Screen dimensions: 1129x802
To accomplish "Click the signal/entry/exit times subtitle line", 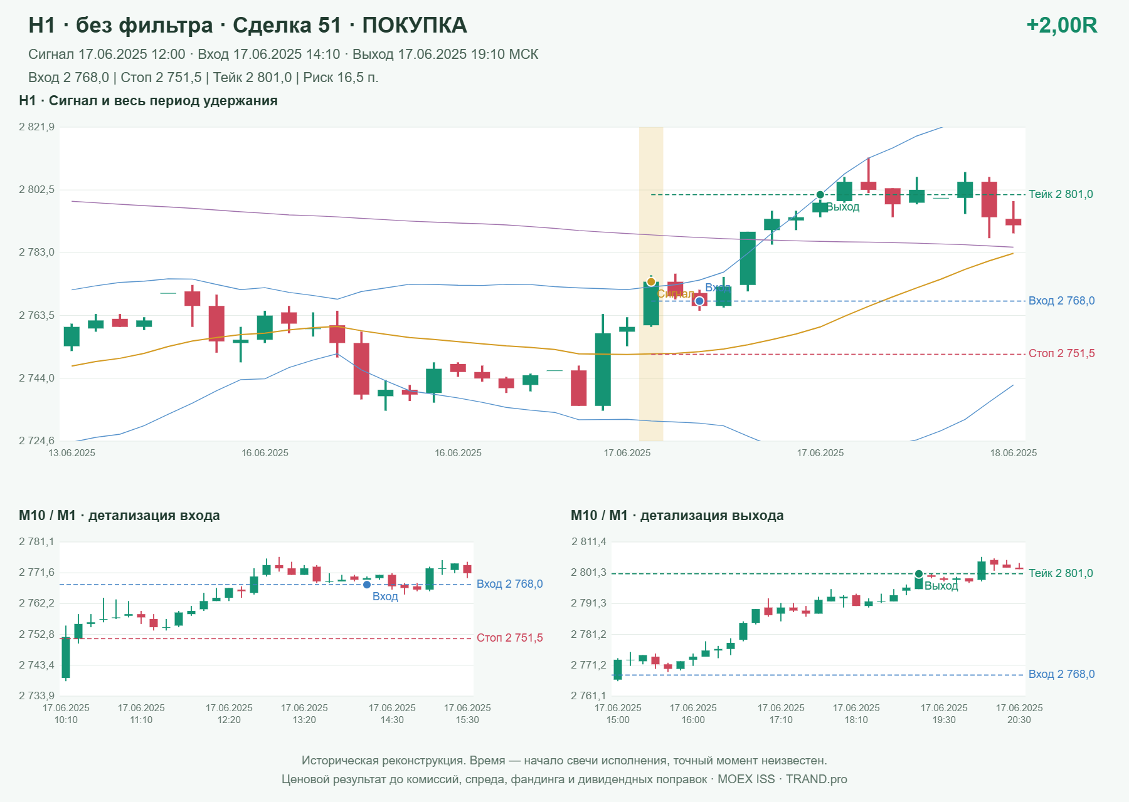I will (x=284, y=55).
